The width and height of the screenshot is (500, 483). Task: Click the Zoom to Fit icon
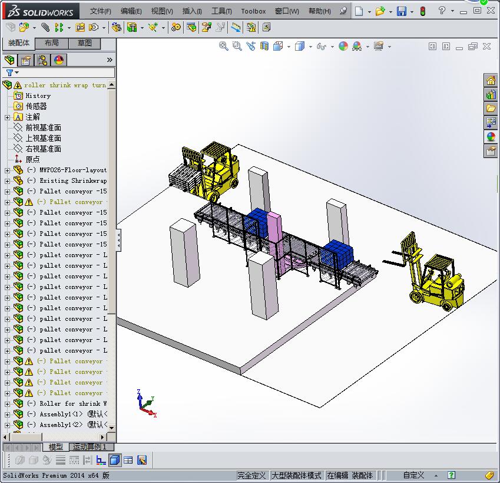tap(224, 46)
